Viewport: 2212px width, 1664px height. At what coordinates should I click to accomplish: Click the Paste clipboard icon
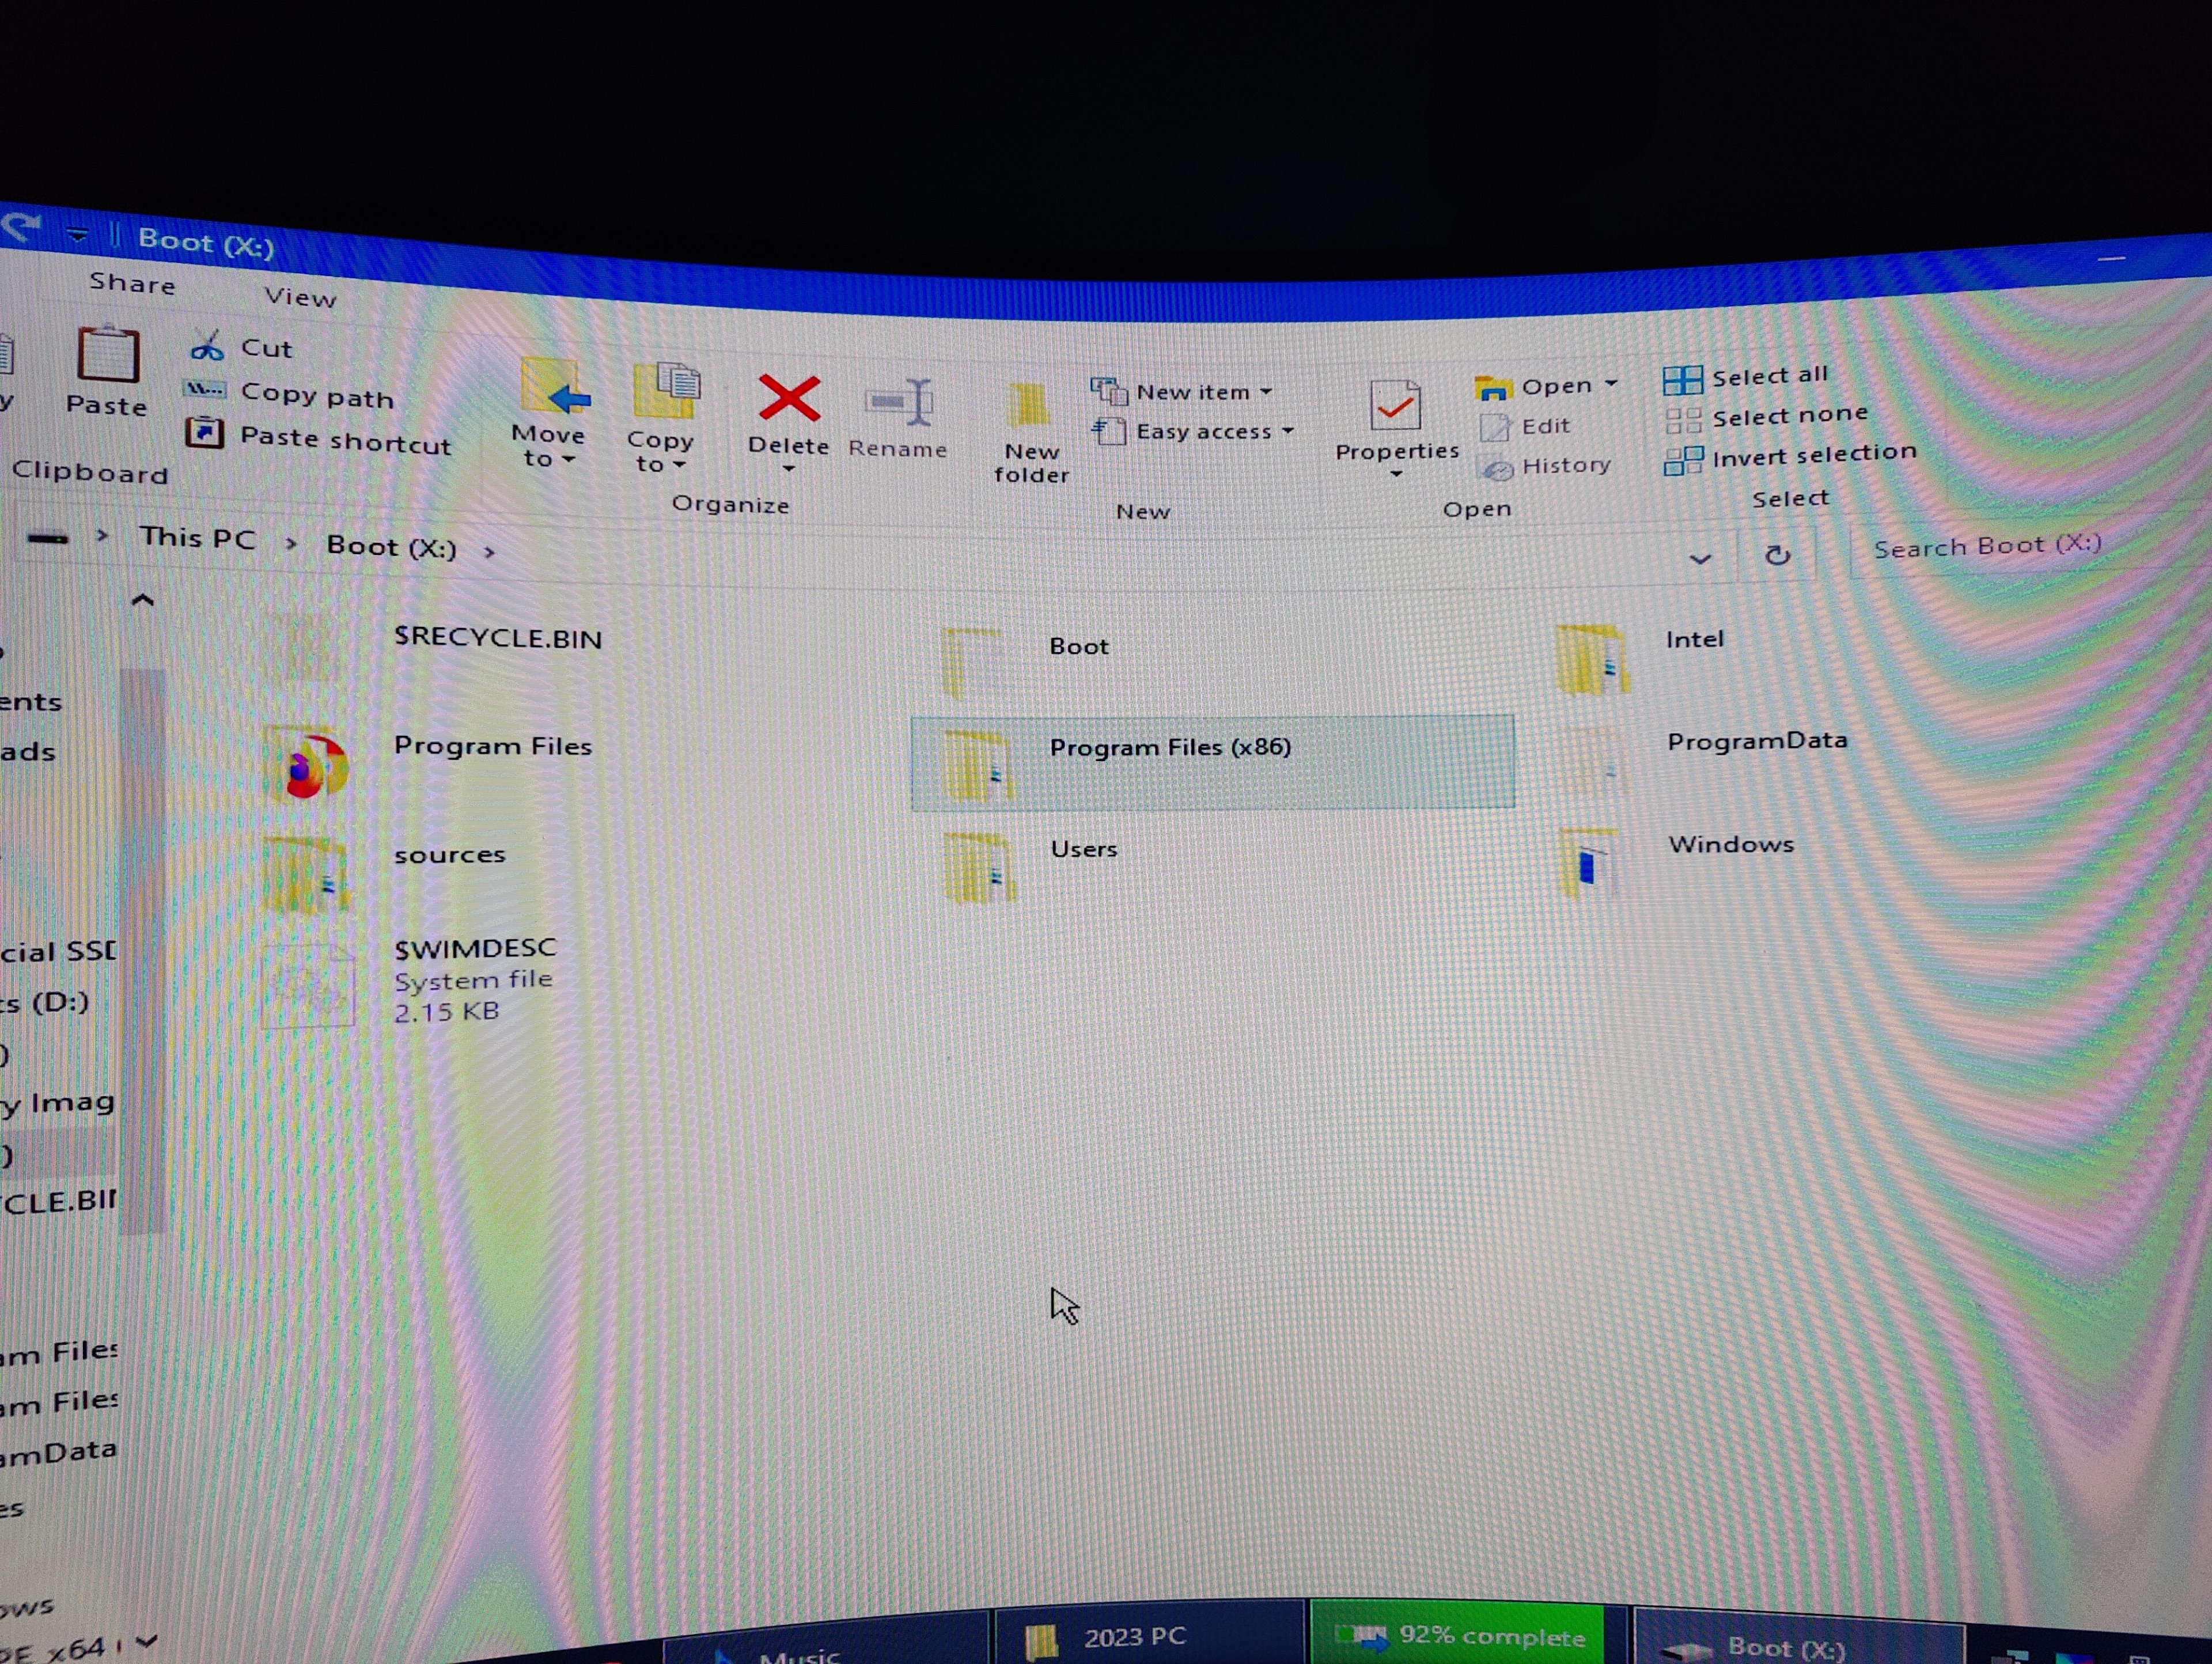pyautogui.click(x=107, y=355)
